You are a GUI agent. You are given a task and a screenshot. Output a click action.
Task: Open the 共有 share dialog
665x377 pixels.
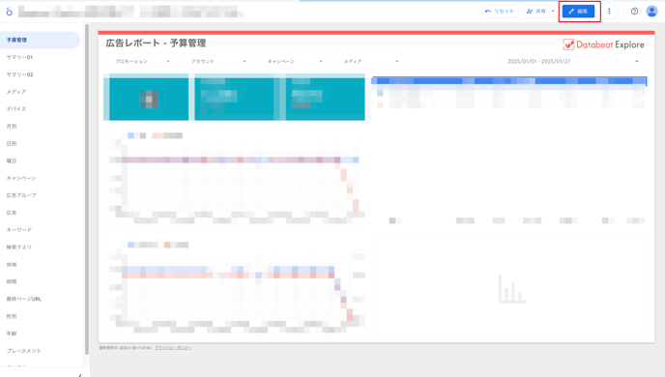point(536,12)
